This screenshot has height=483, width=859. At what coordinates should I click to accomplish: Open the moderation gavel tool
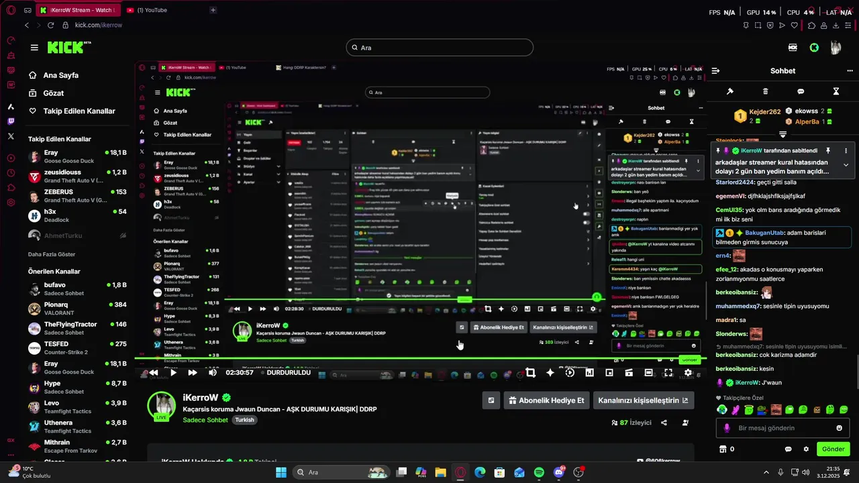click(730, 91)
